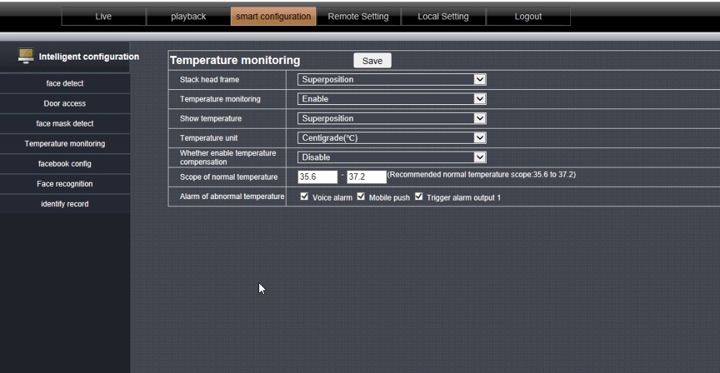Screen dimensions: 720x373
Task: Toggle the Voice alarm checkbox
Action: click(x=304, y=197)
